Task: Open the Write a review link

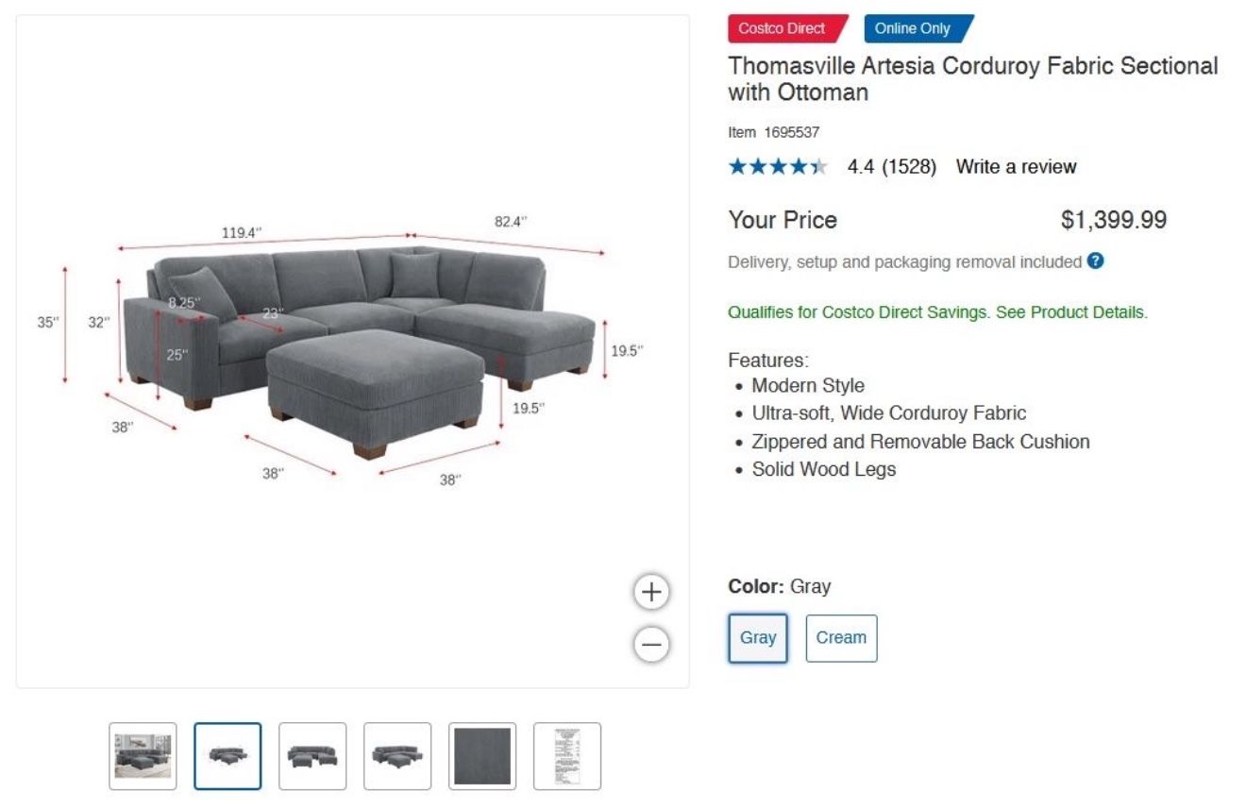Action: pos(1016,167)
